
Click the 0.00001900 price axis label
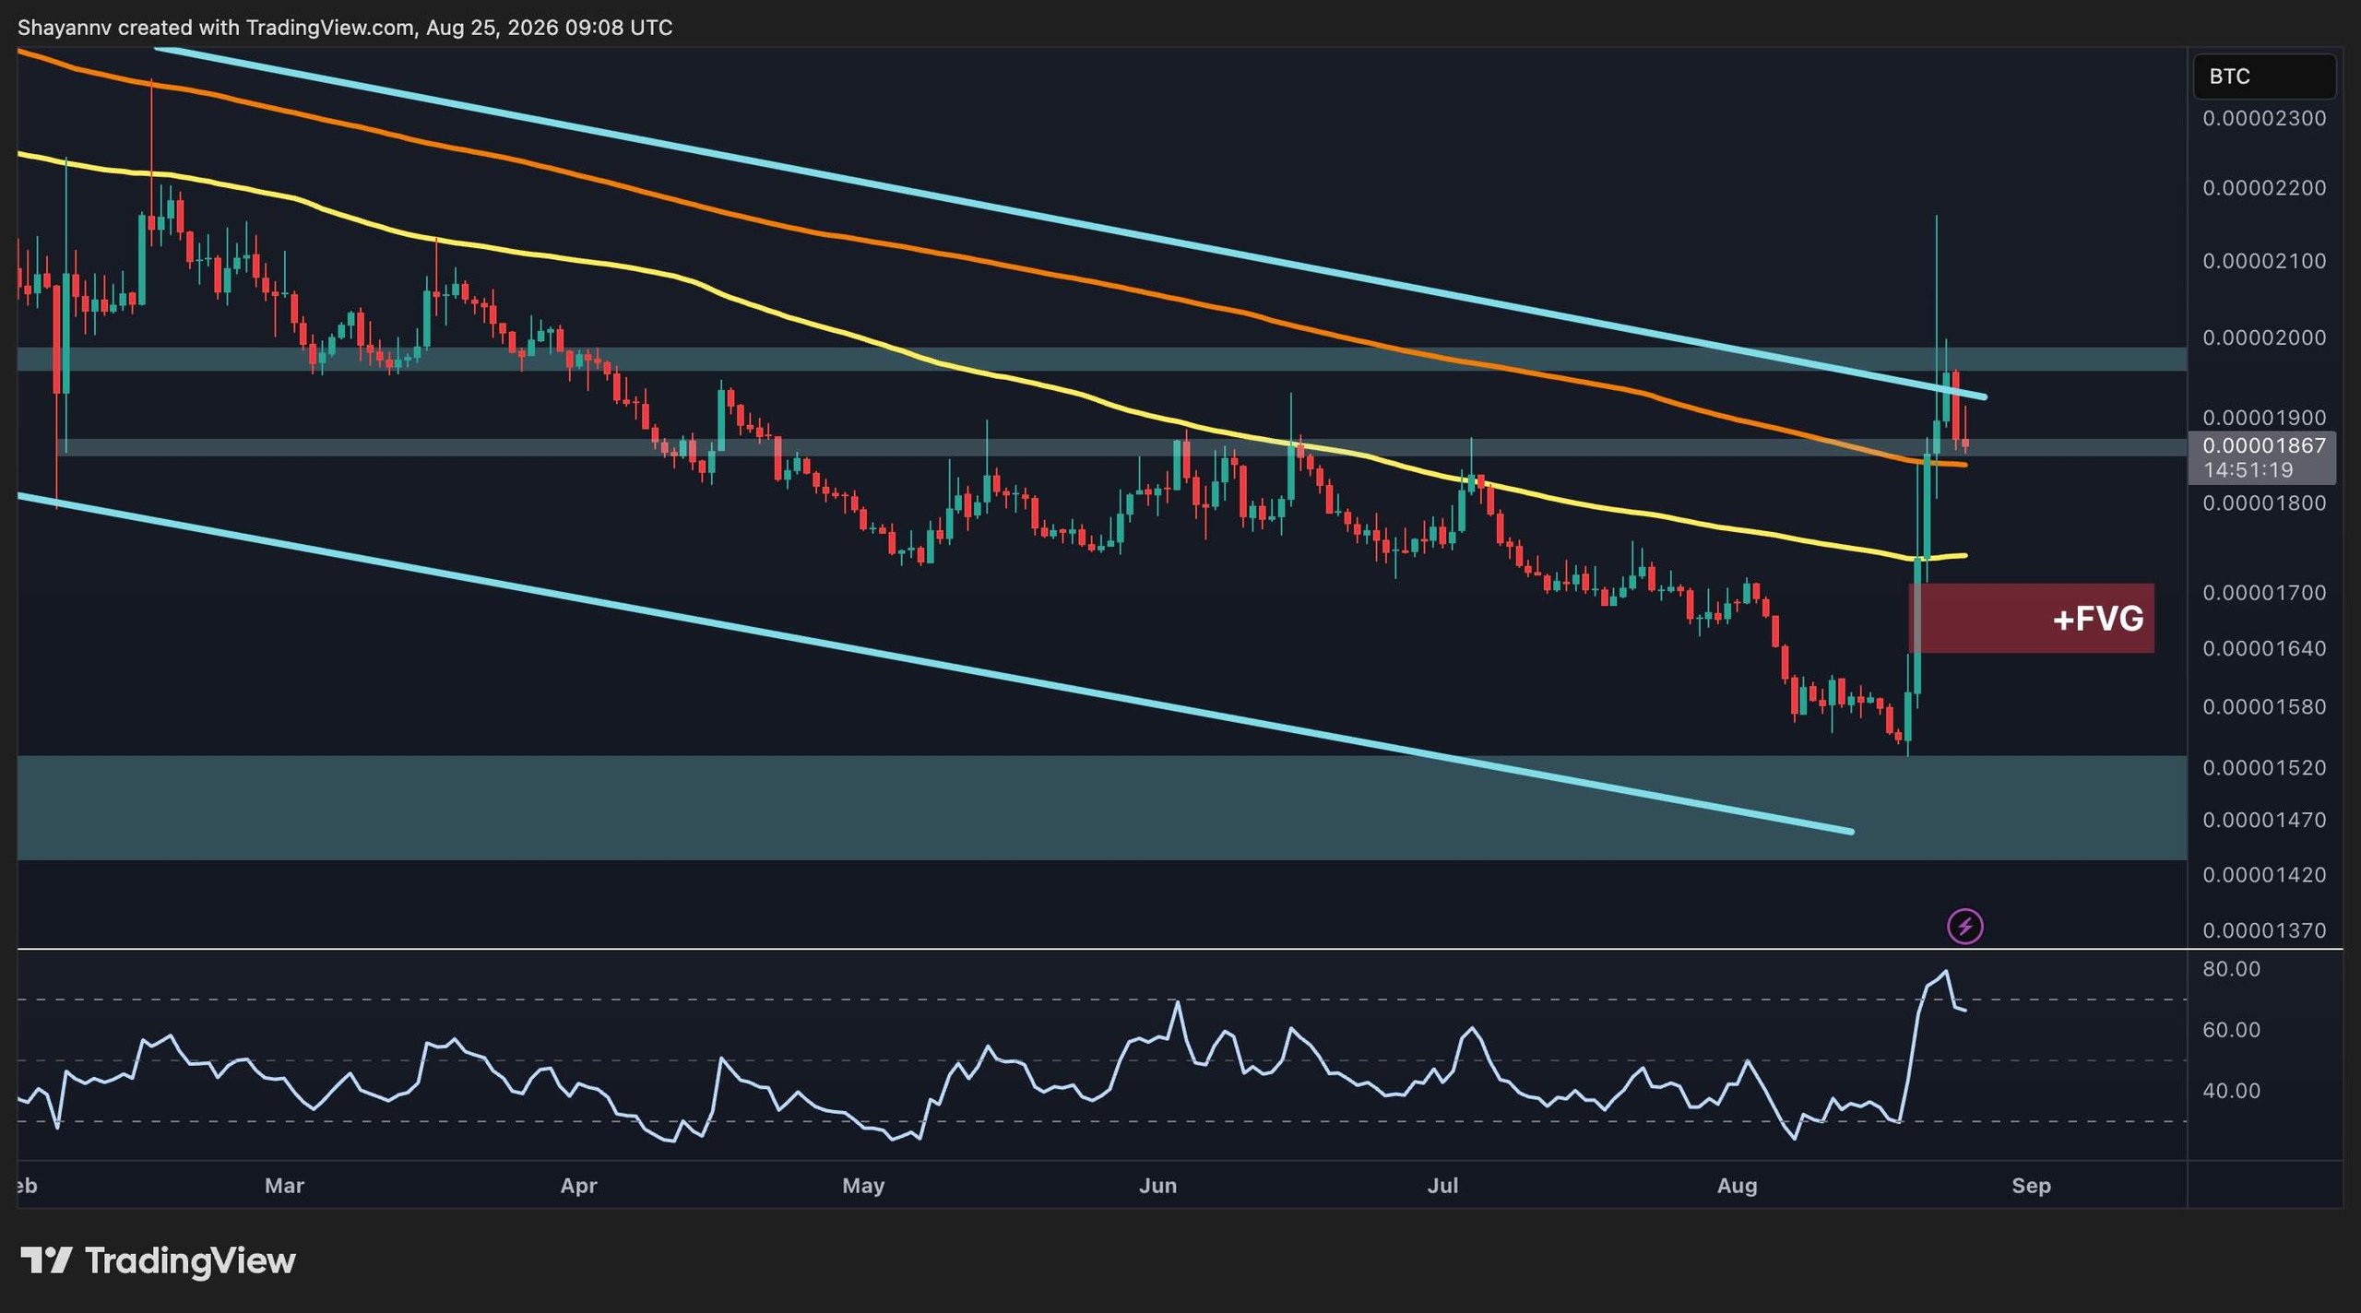tap(2264, 418)
